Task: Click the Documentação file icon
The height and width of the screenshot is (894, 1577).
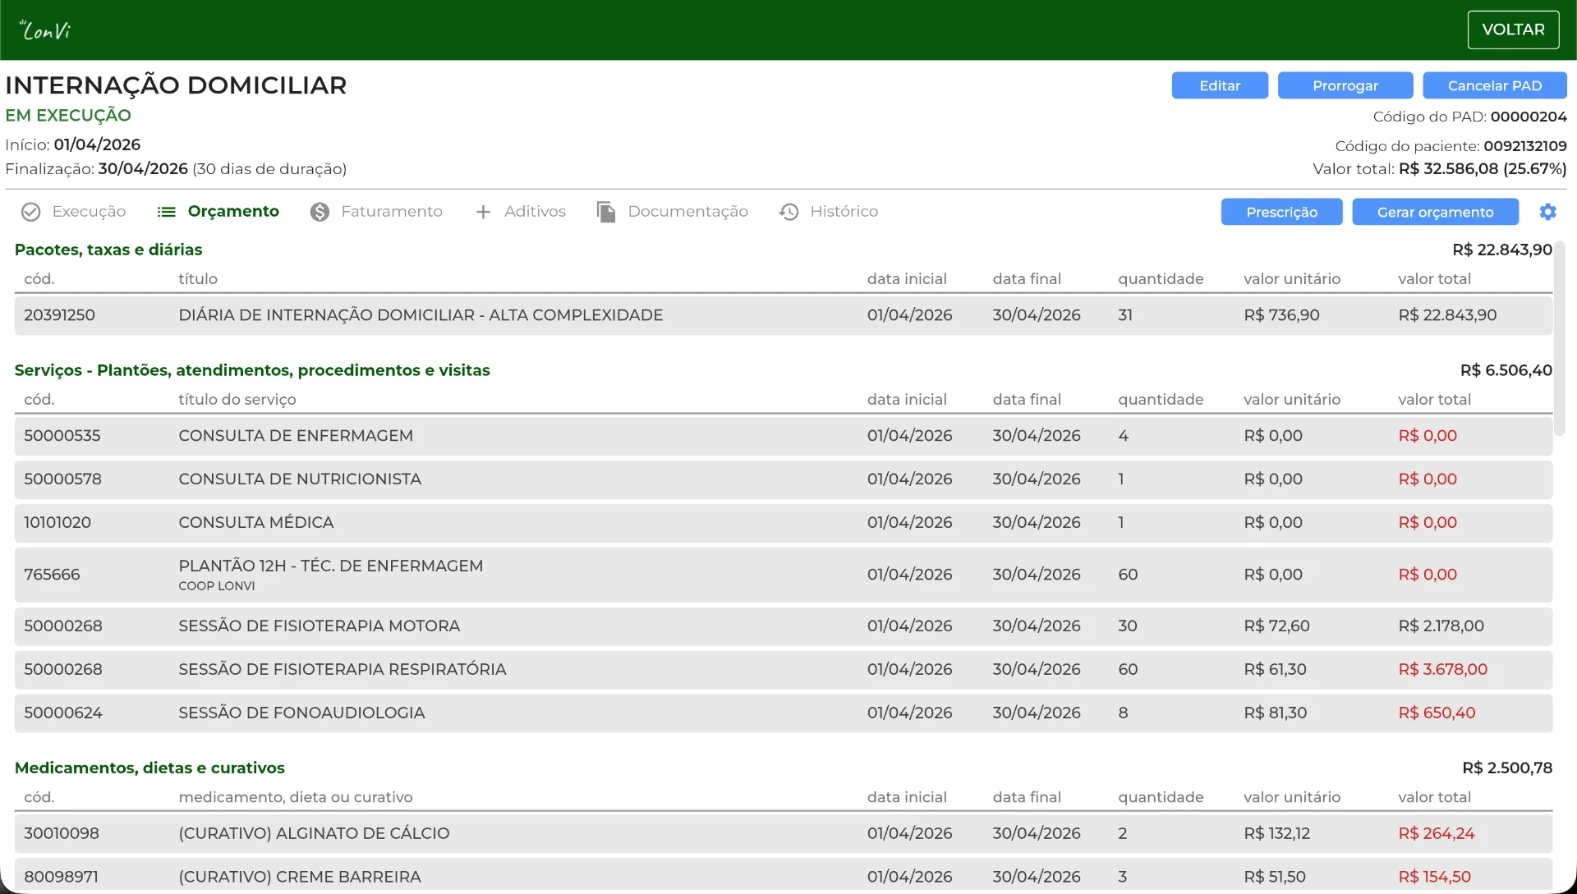Action: (606, 212)
